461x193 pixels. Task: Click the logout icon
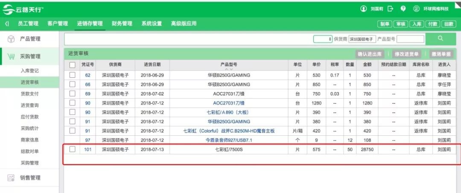coord(391,9)
